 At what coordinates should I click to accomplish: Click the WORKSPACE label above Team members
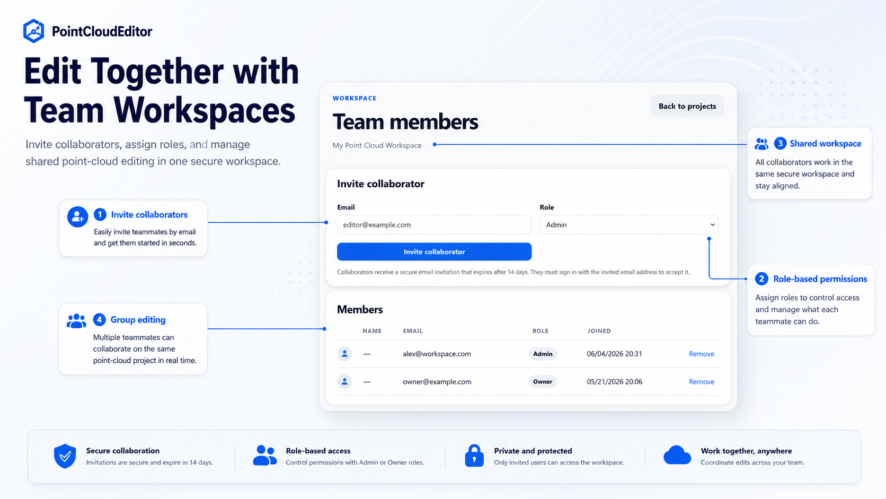coord(355,98)
